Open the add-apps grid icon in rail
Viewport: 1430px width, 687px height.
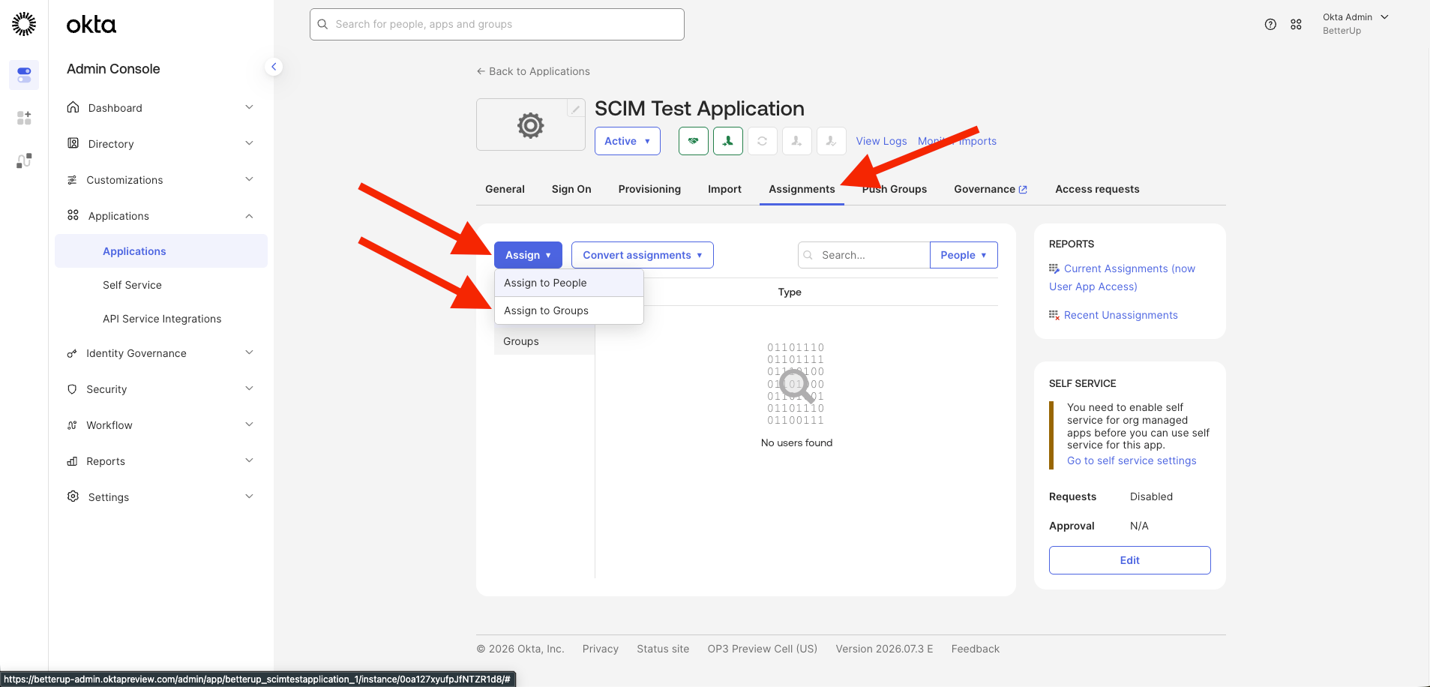click(x=24, y=118)
